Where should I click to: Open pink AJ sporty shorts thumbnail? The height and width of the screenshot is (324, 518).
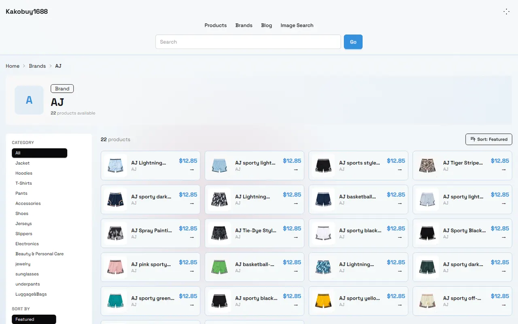click(115, 267)
